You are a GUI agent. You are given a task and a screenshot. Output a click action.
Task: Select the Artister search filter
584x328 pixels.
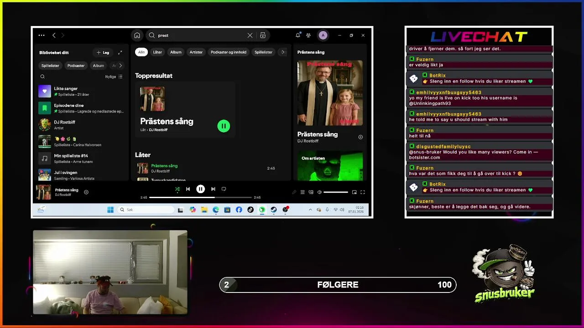tap(196, 52)
